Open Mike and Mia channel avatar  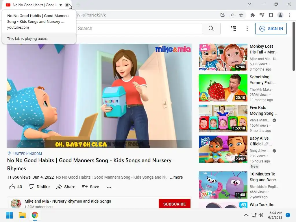[16, 203]
